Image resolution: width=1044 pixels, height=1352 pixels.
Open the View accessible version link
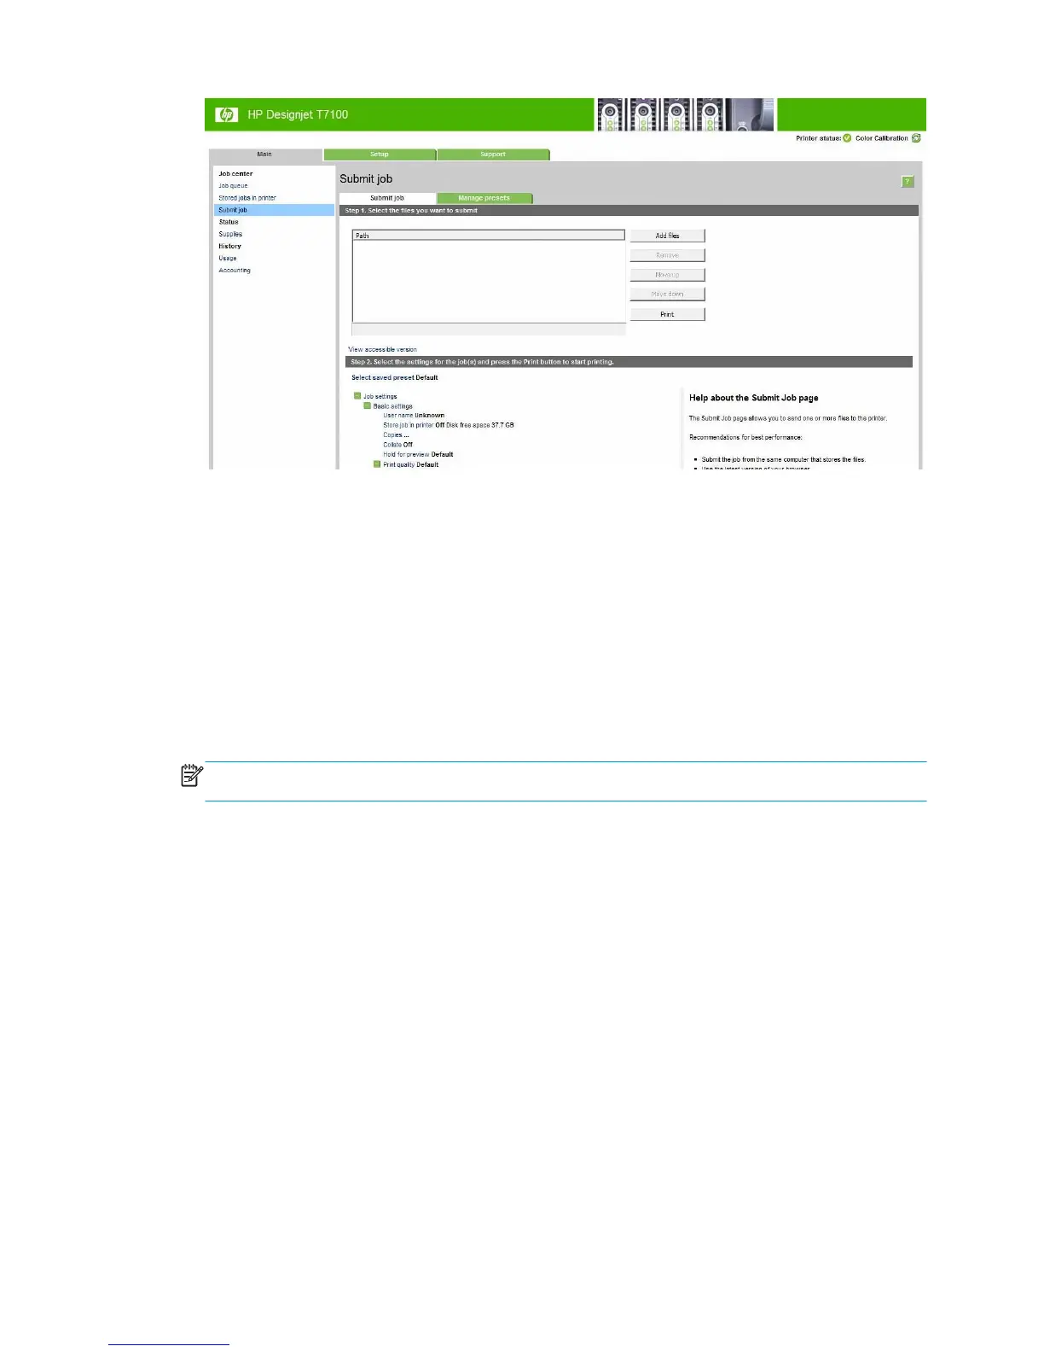point(382,349)
